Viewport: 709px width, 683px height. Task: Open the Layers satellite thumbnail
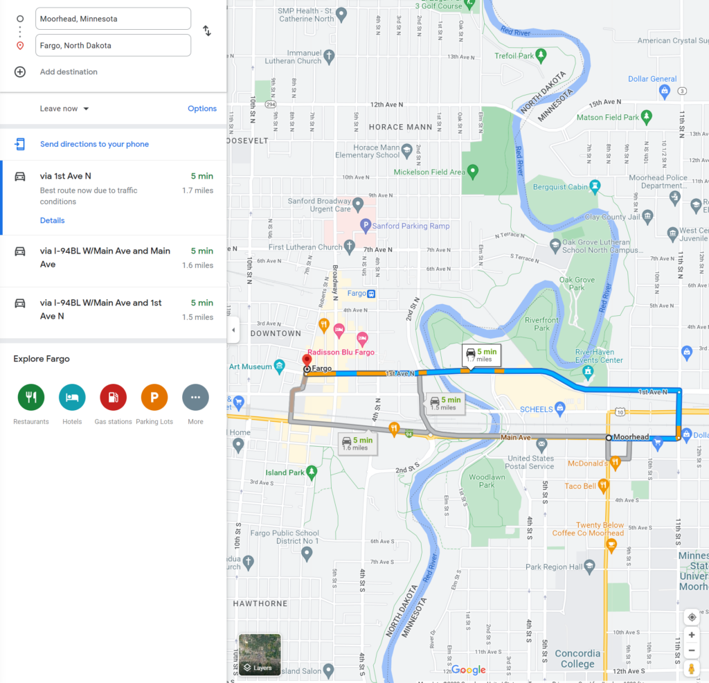[x=260, y=655]
